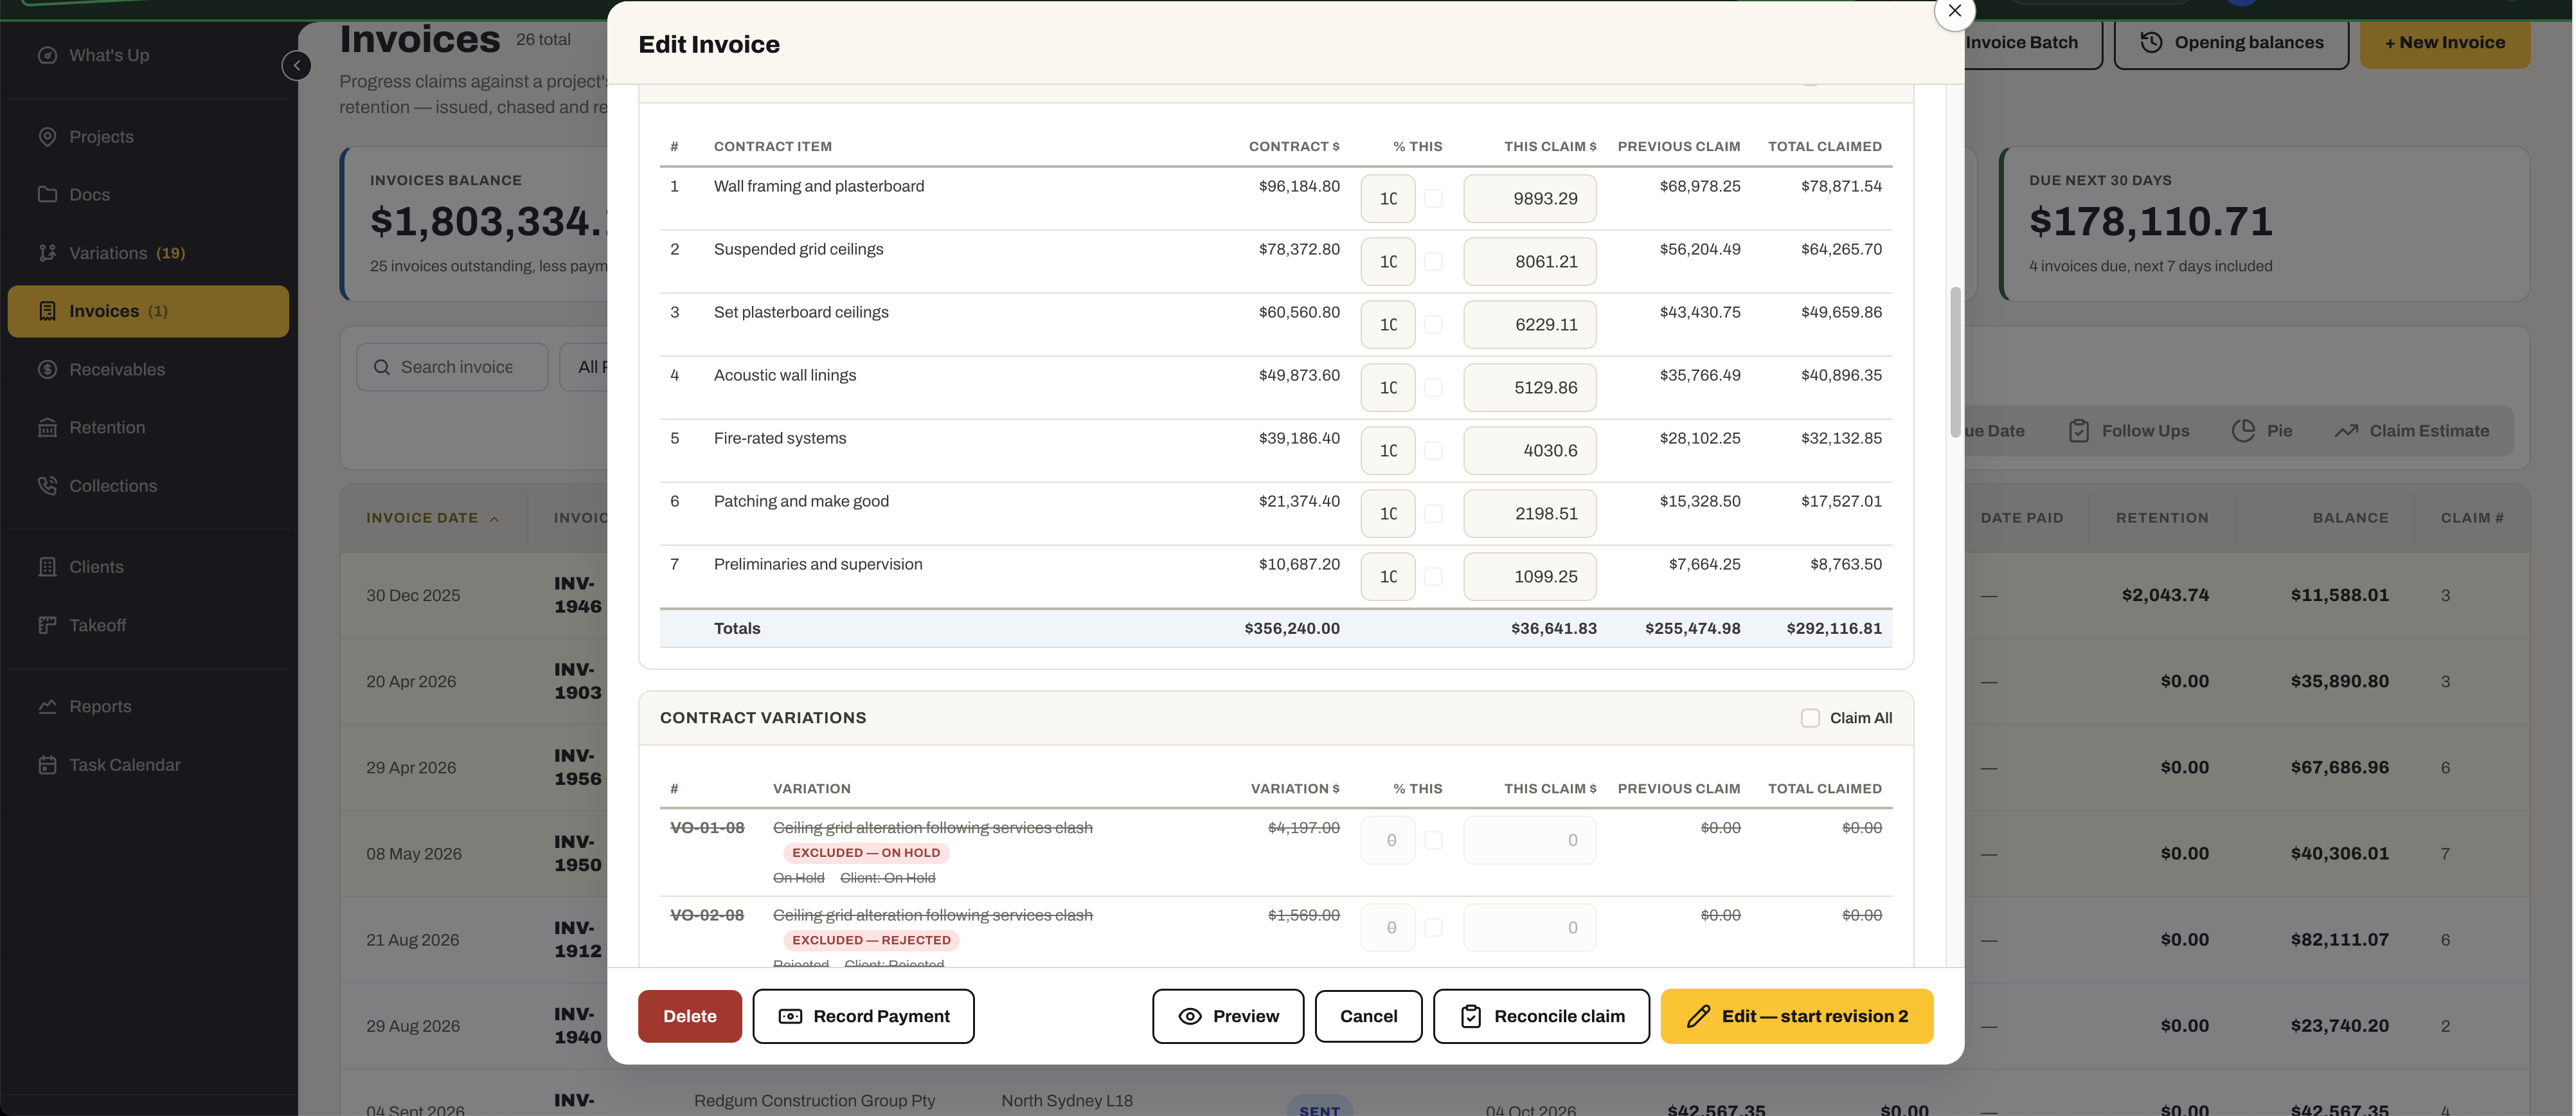The image size is (2576, 1116).
Task: Tick the checkbox for Acoustic wall linings
Action: pos(1433,388)
